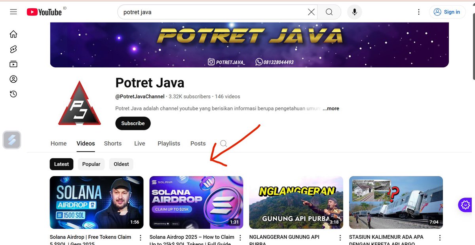Open the Live channel tab

pyautogui.click(x=140, y=143)
